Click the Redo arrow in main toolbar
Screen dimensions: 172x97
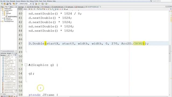16,4
